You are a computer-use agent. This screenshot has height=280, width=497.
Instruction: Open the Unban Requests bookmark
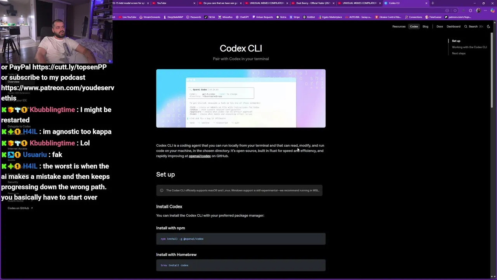coord(262,17)
